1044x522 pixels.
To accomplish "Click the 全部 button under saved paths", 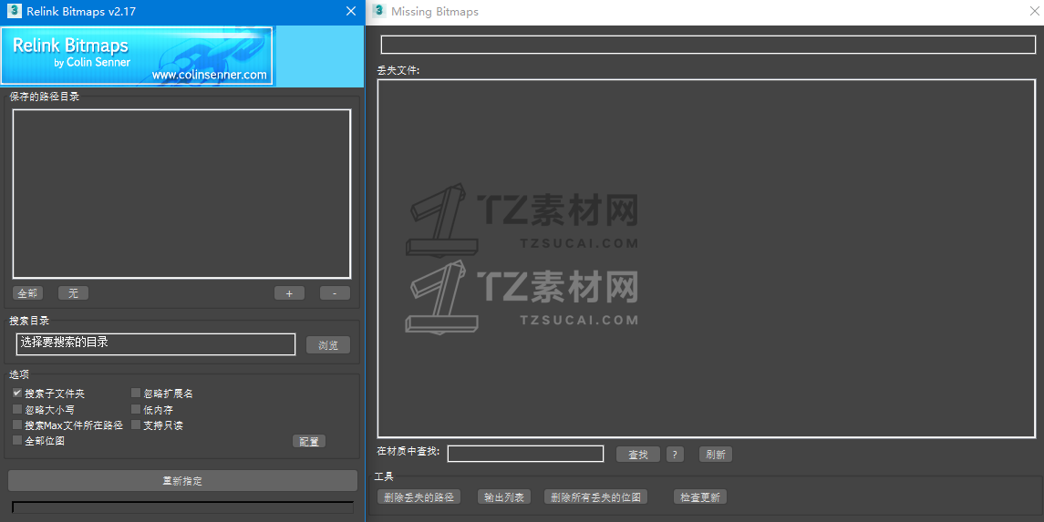I will coord(27,293).
